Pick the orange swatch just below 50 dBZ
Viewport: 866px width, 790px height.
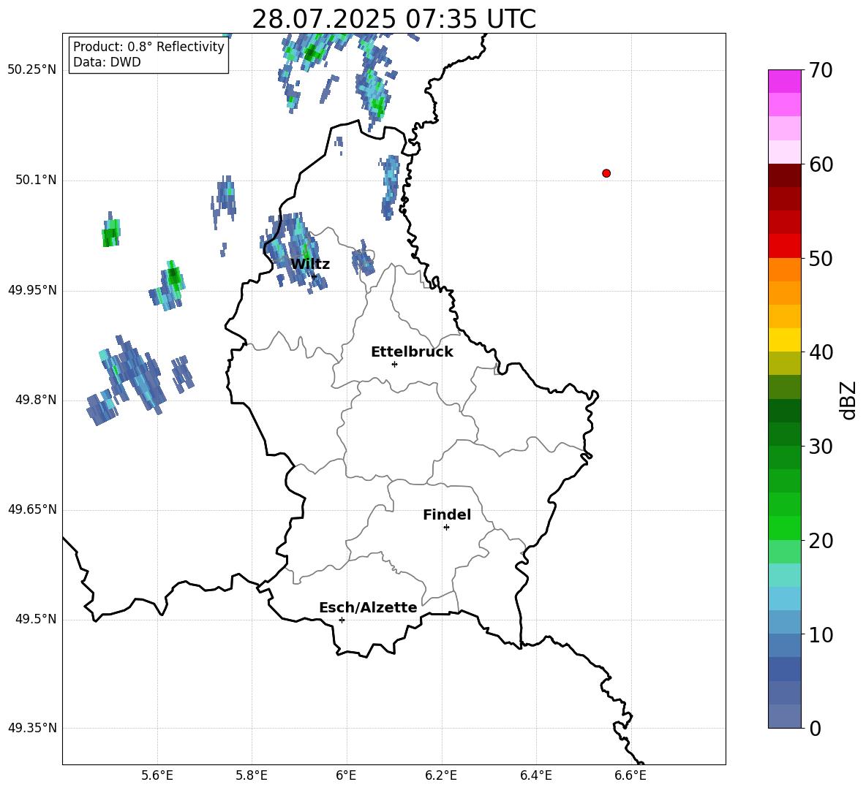785,270
